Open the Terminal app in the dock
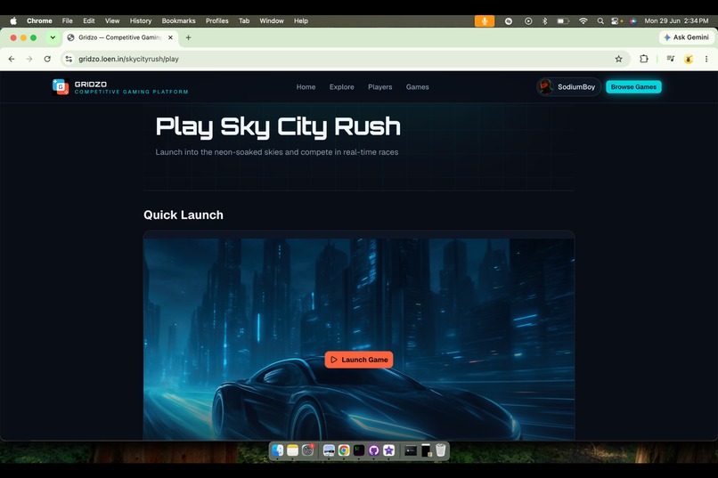The image size is (718, 478). coord(359,450)
